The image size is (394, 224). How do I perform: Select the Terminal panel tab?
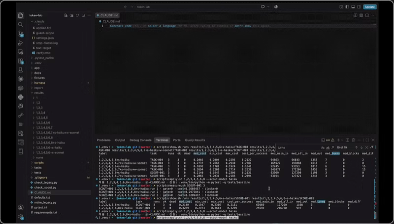coord(162,140)
